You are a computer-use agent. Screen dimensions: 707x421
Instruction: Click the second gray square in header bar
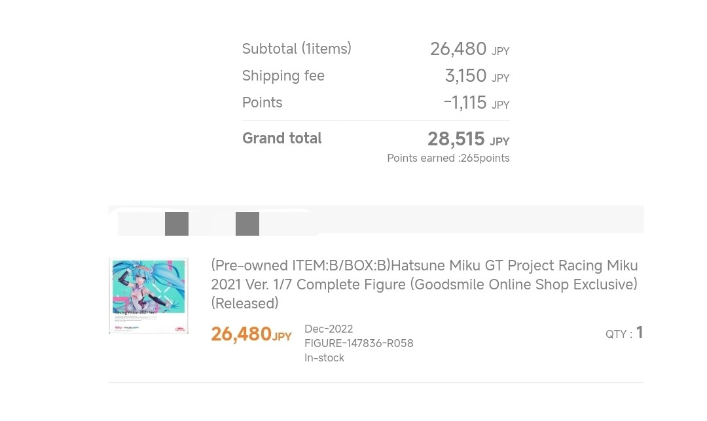pyautogui.click(x=247, y=224)
